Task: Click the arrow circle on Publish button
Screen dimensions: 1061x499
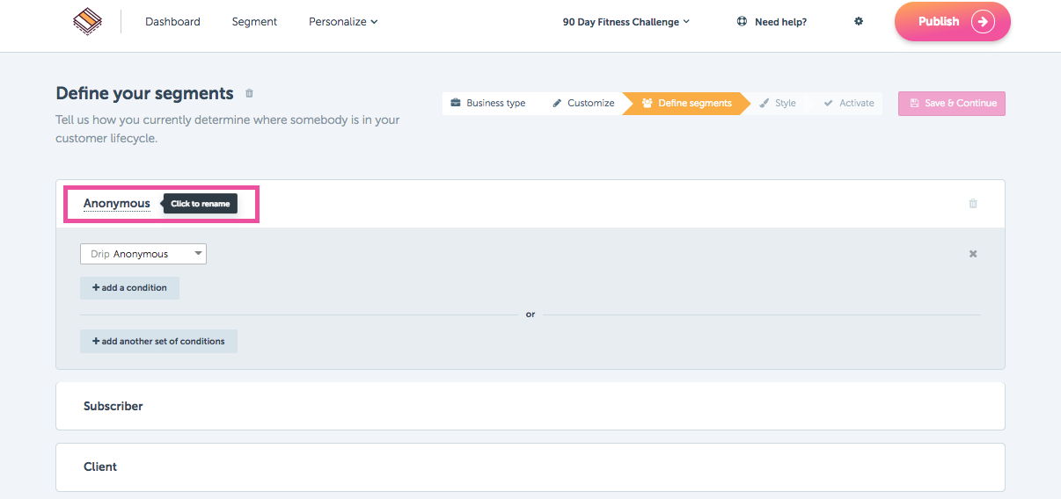Action: pos(983,22)
